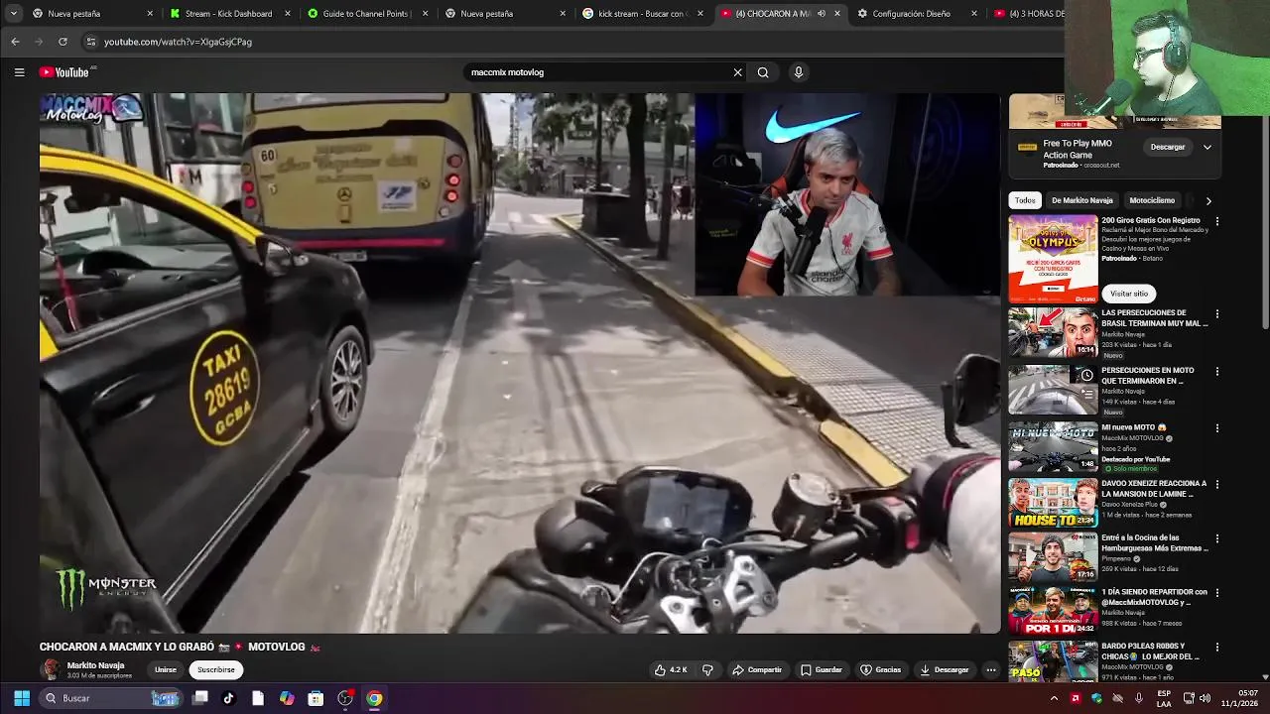1270x714 pixels.
Task: Add PERSECUCIONES EN MOTO to watch later clock
Action: 1086,375
